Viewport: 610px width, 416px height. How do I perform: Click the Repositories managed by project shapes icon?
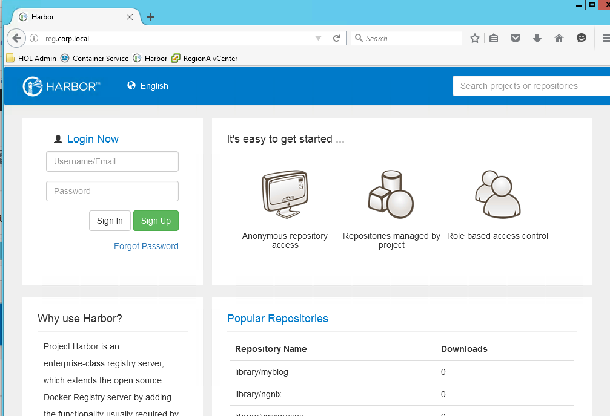pyautogui.click(x=391, y=194)
